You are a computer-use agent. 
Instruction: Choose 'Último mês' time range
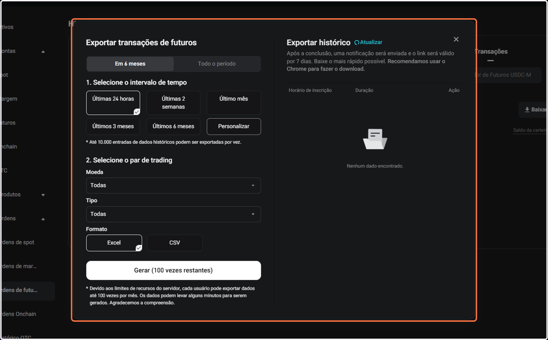click(x=234, y=103)
